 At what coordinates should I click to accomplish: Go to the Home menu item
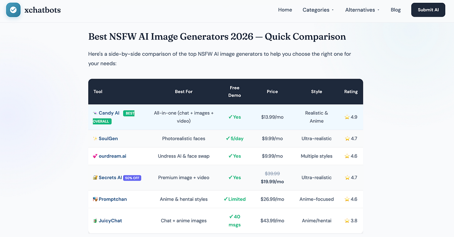[285, 10]
